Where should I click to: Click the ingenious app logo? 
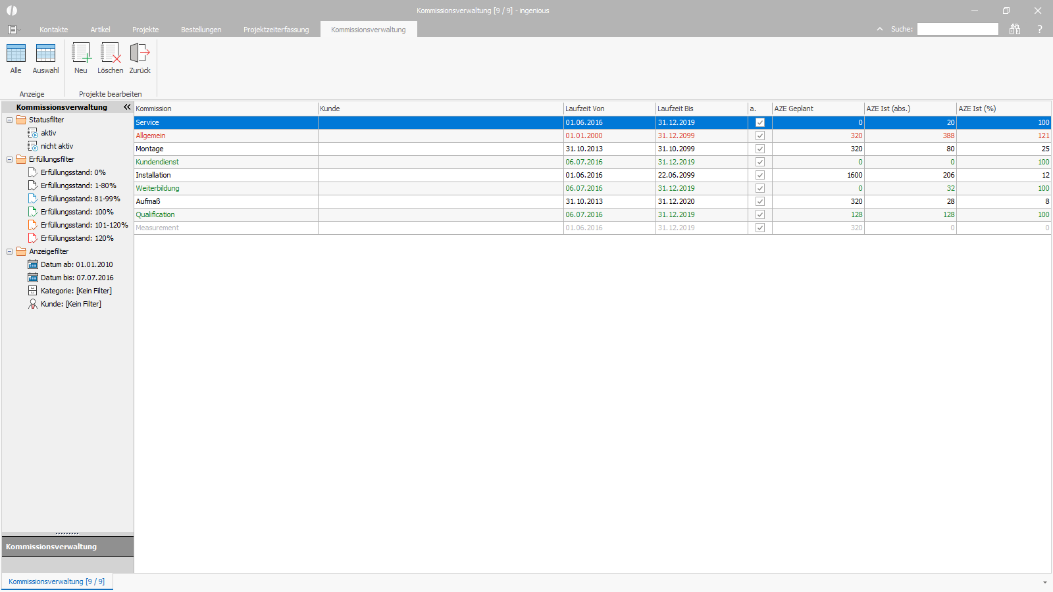point(12,11)
